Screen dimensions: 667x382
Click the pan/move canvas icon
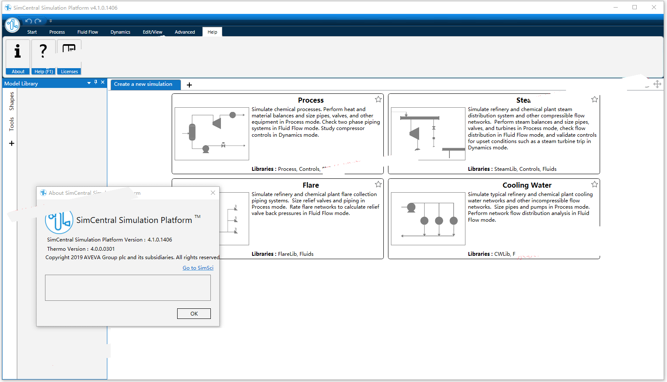pos(657,84)
